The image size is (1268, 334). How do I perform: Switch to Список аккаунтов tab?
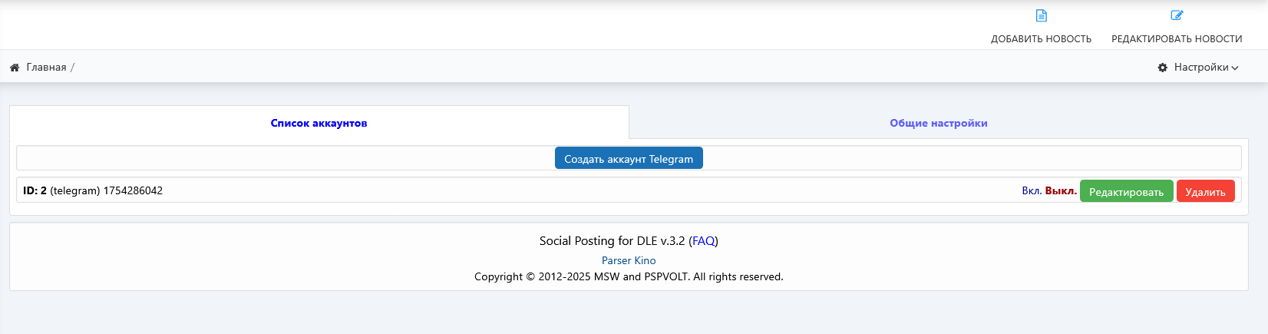[x=319, y=123]
